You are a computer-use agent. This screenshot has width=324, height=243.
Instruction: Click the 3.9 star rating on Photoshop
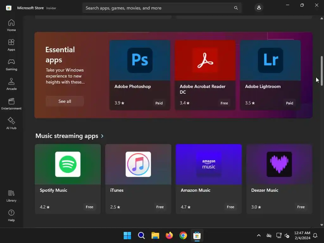coord(119,103)
